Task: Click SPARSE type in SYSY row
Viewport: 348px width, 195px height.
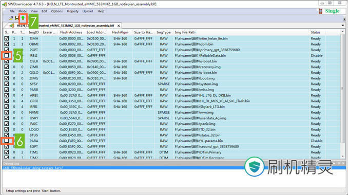Action: 164,84
